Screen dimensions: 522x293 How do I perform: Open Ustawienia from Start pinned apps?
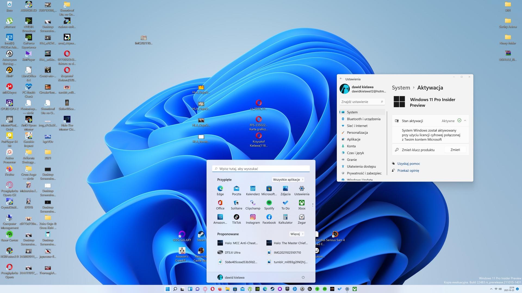click(302, 190)
